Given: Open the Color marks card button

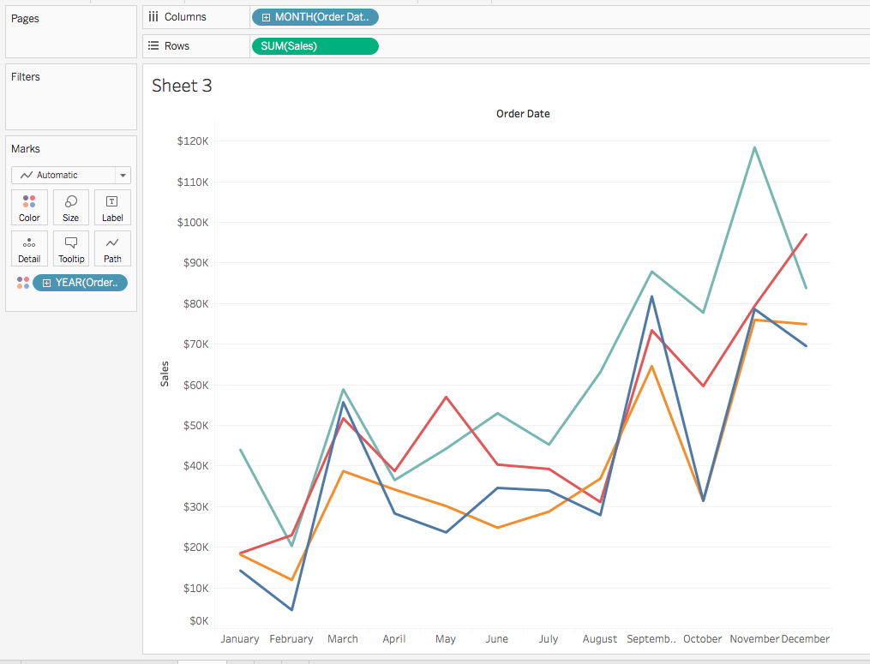Looking at the screenshot, I should 29,207.
